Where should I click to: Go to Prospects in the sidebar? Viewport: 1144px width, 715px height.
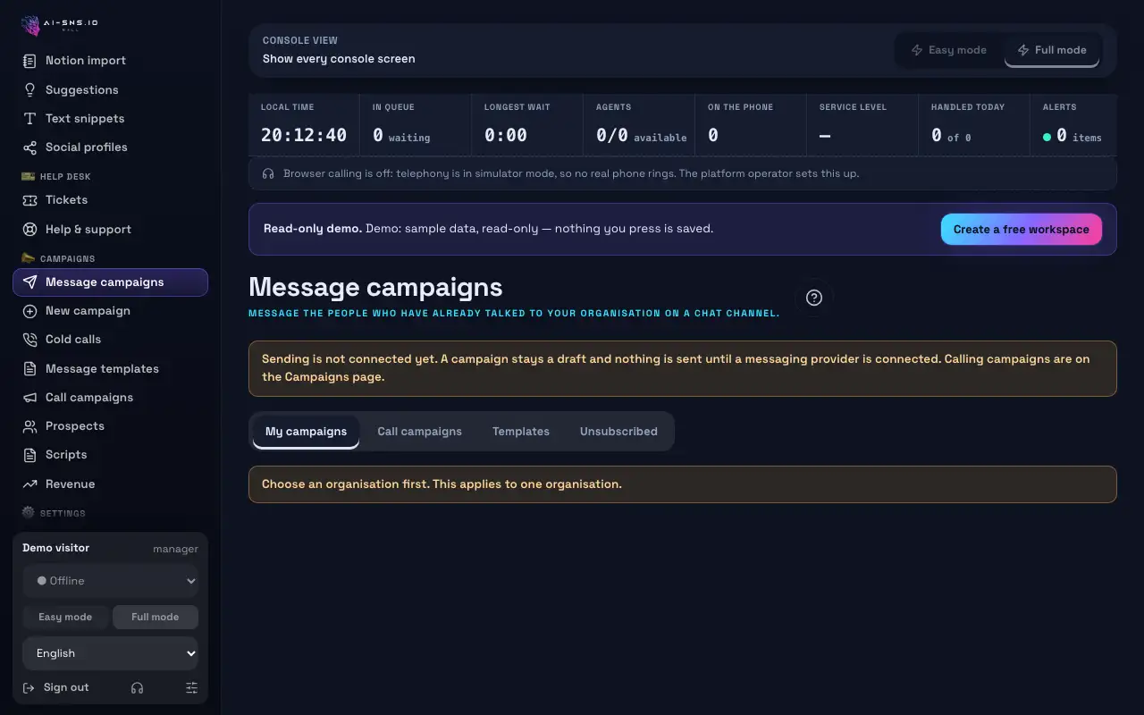(x=111, y=426)
